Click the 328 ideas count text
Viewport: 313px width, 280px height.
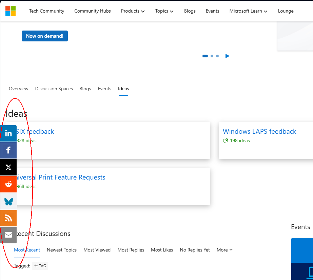click(x=26, y=141)
